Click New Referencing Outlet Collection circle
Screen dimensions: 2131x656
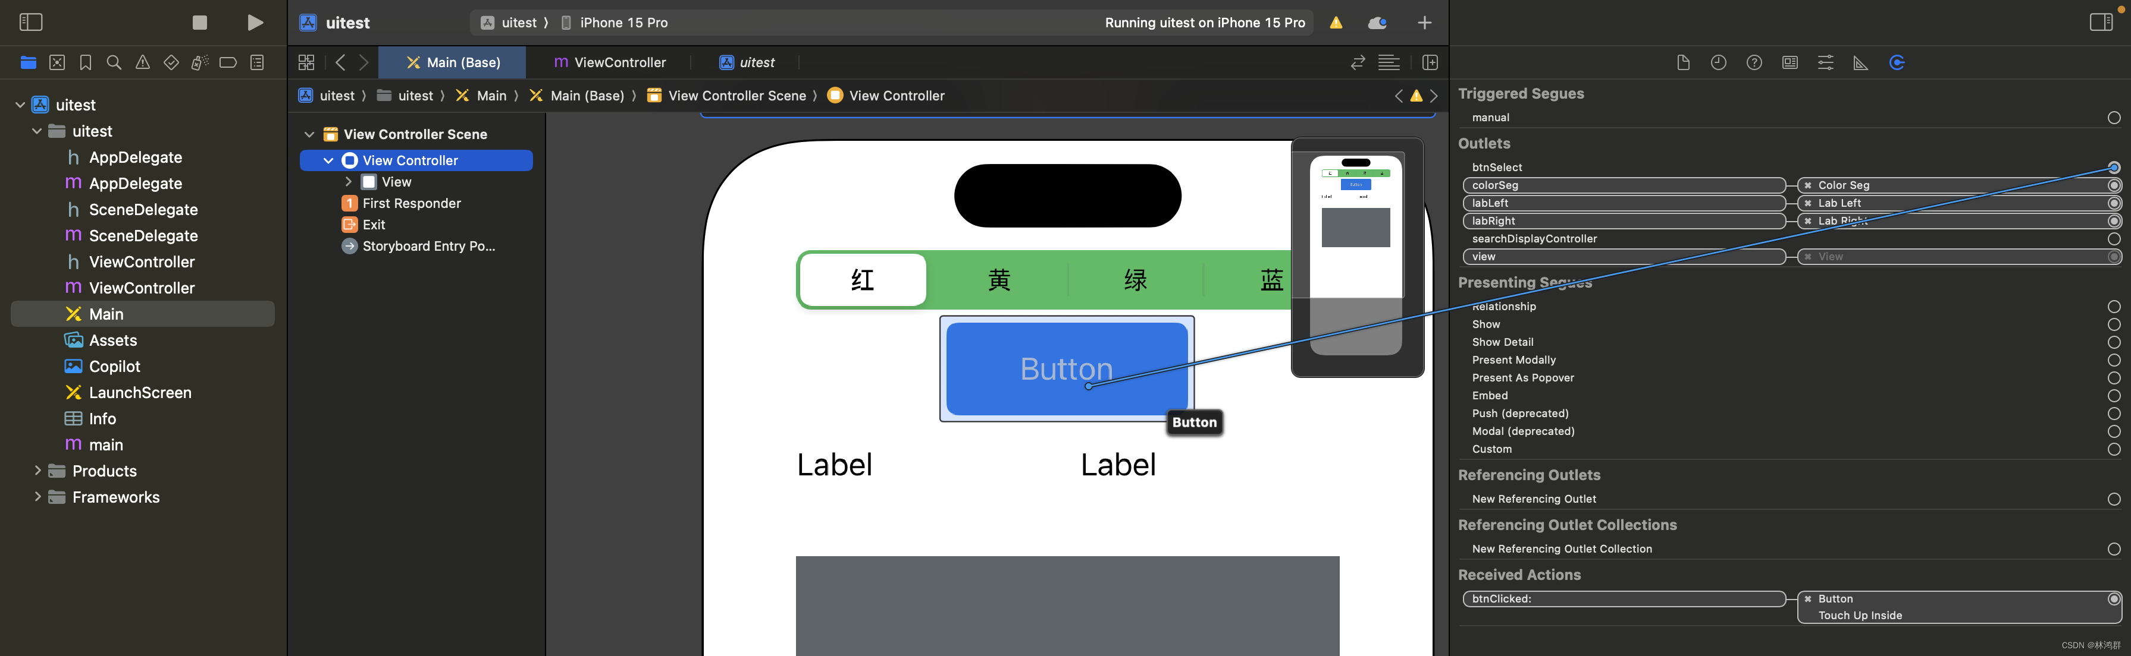click(x=2114, y=550)
